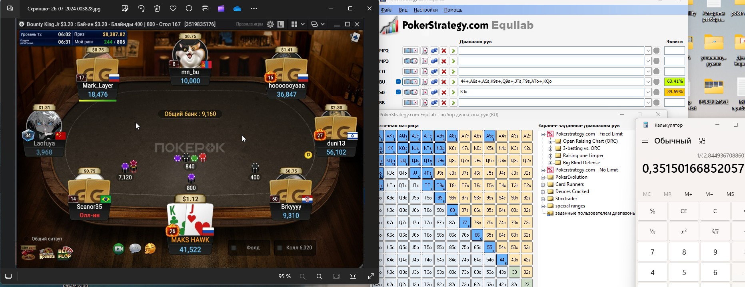Click the OneDrive cloud icon in Photos
The height and width of the screenshot is (287, 745).
(237, 8)
